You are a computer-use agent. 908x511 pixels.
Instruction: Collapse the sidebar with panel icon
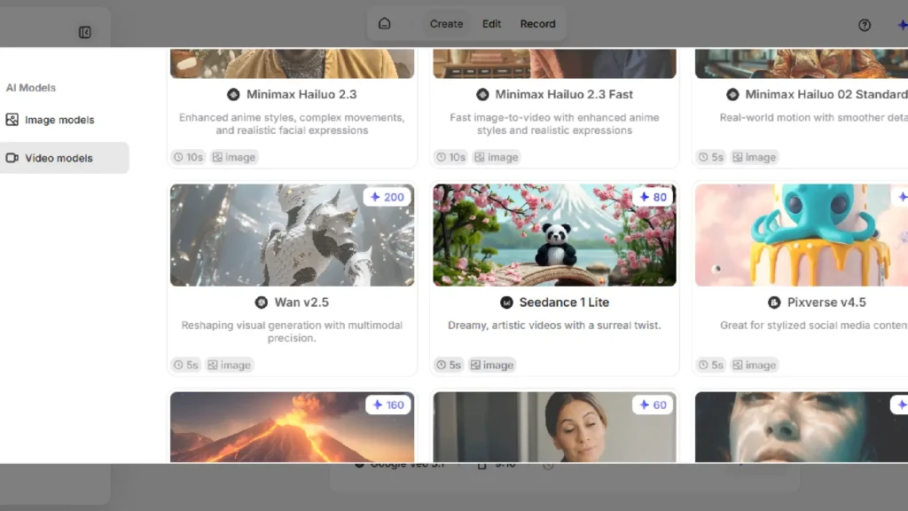85,33
